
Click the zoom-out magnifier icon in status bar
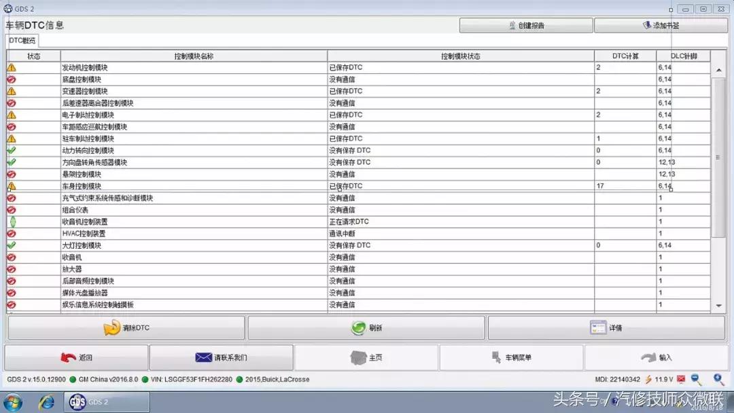(x=693, y=380)
